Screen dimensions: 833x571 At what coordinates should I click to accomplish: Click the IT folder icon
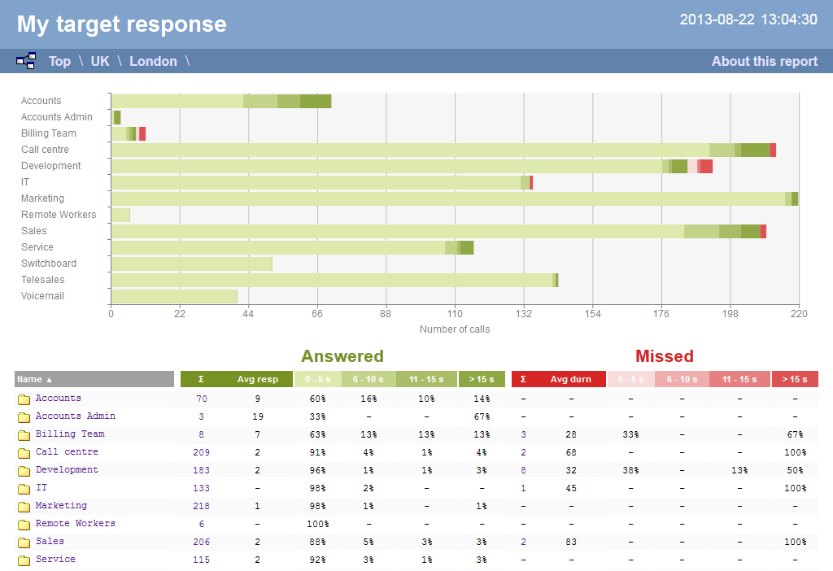coord(24,487)
